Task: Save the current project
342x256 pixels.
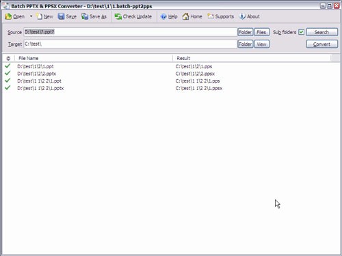Action: point(67,16)
